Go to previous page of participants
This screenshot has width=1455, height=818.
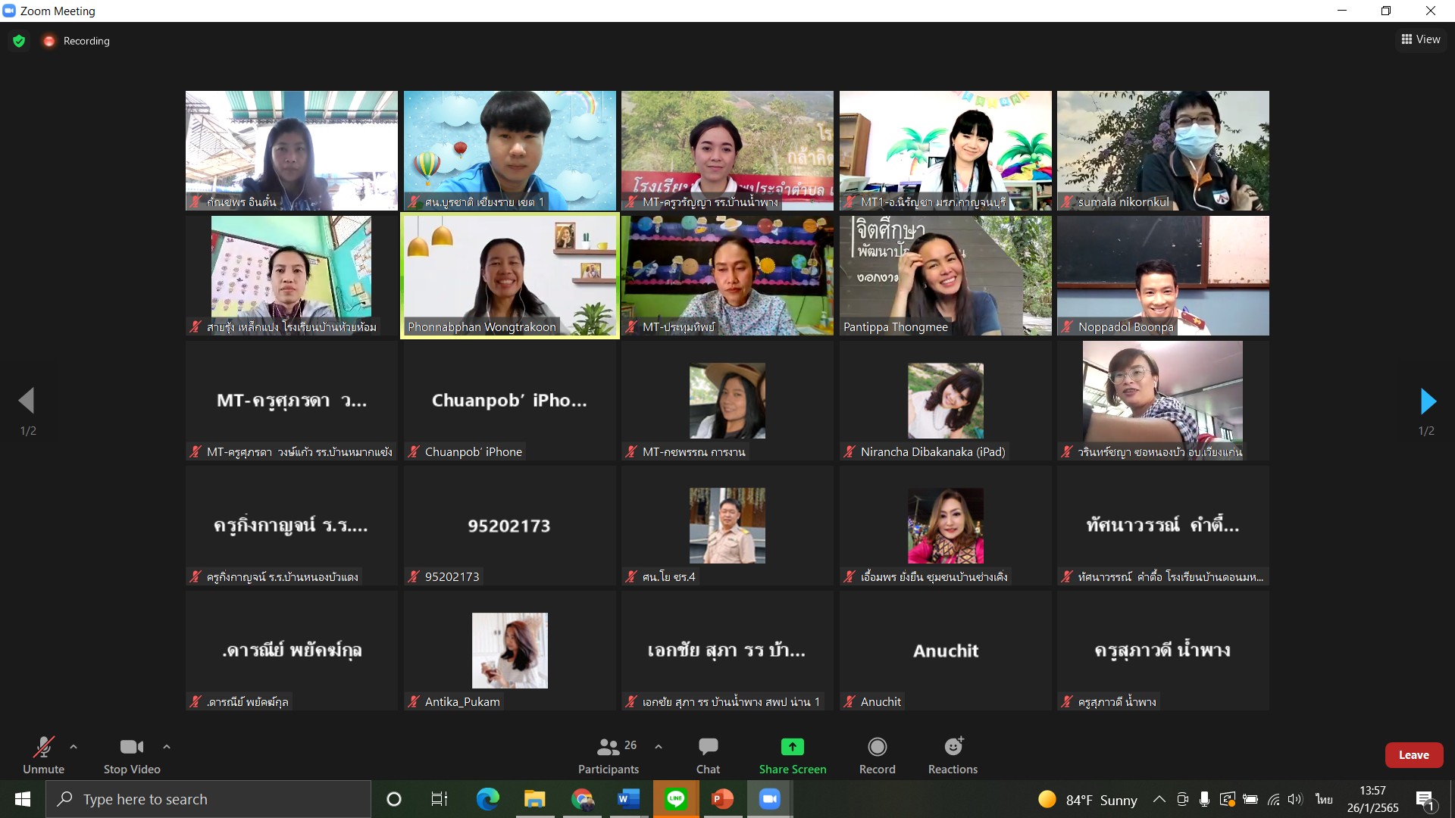click(x=27, y=401)
